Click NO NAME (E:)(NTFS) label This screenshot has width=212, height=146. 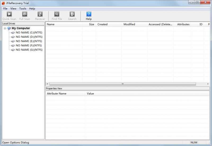pos(29,41)
